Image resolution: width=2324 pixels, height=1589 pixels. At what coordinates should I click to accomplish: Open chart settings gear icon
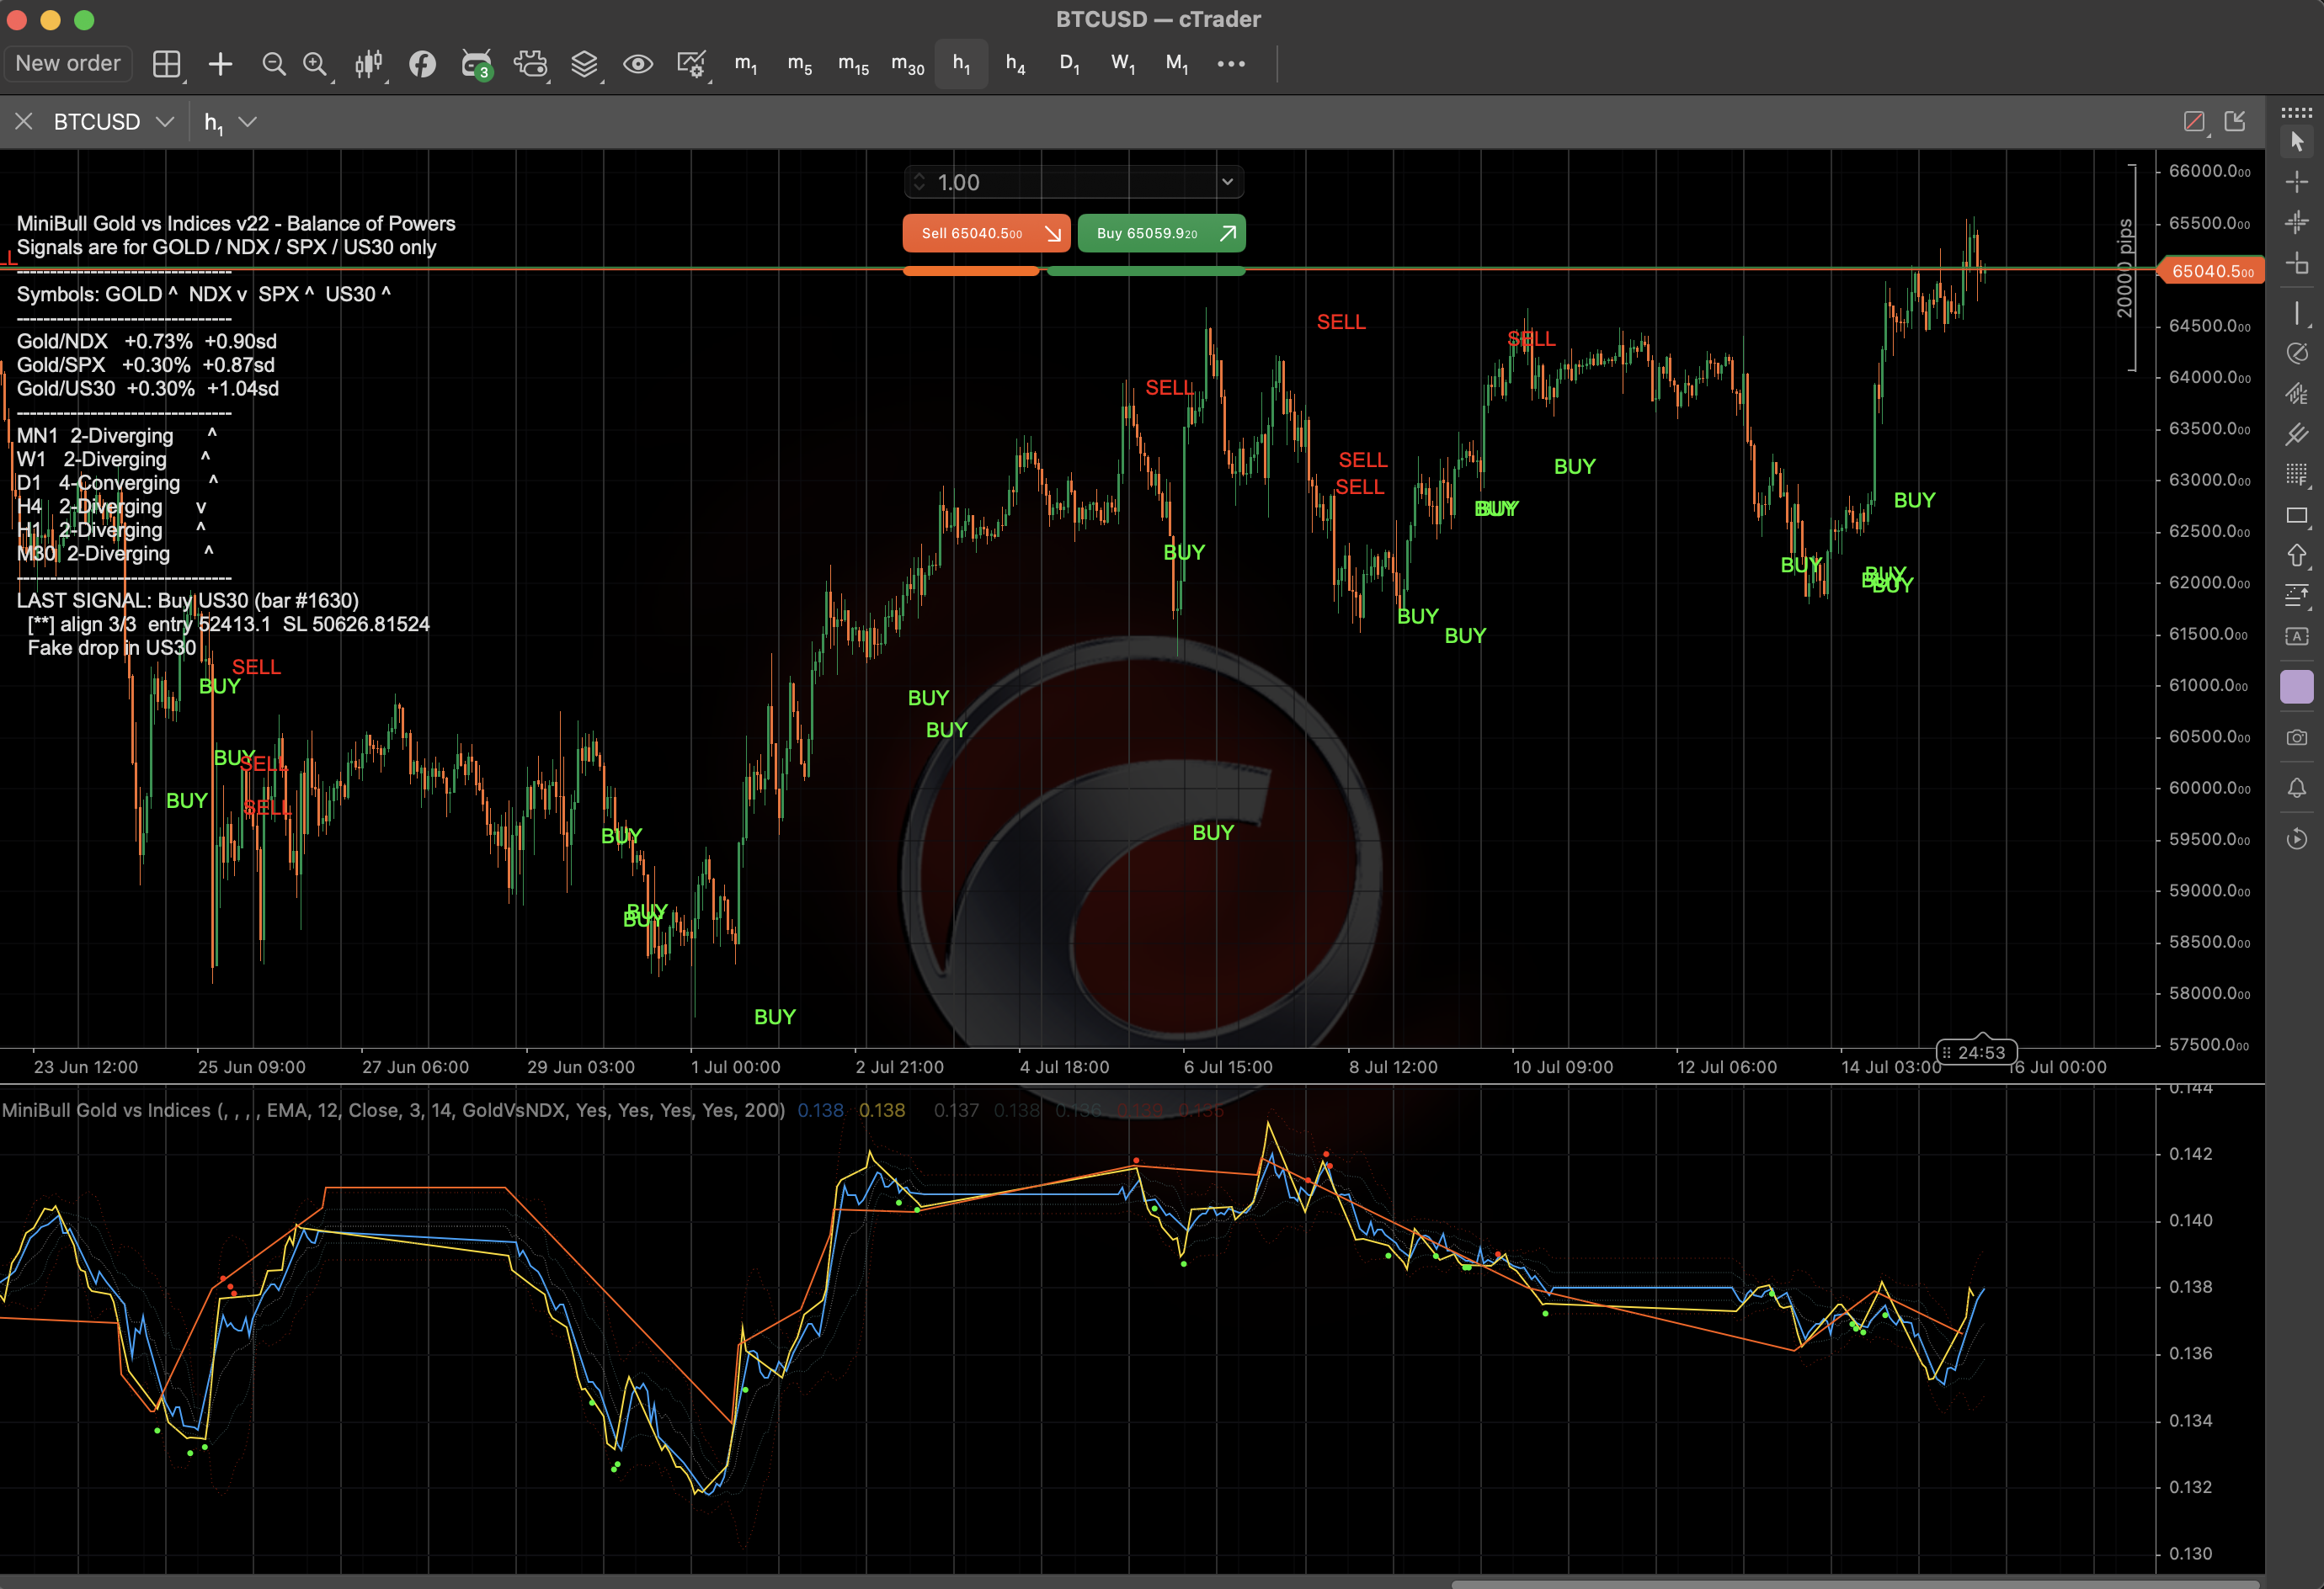[692, 64]
